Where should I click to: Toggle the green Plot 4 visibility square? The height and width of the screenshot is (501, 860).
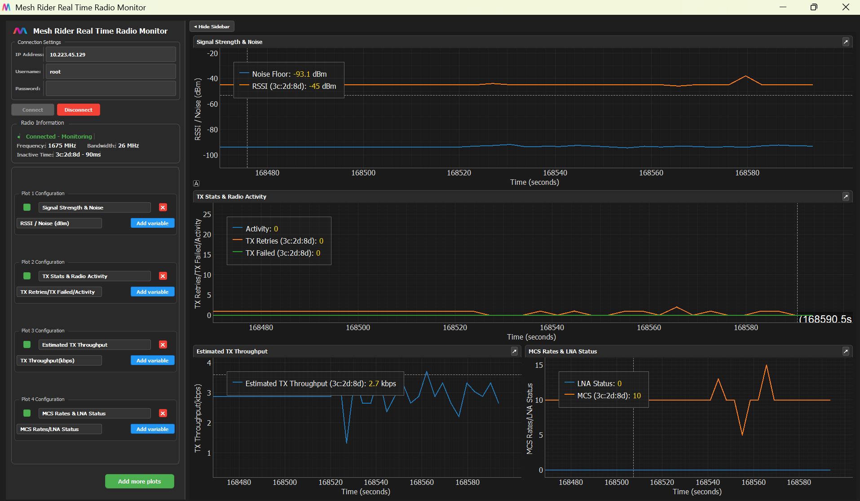[x=27, y=413]
